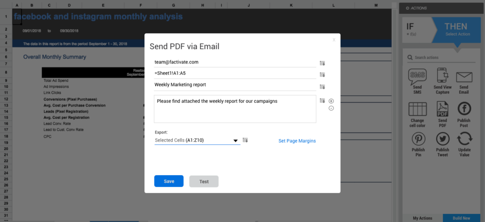
Task: Click the plus icon beside message box
Action: pos(331,101)
